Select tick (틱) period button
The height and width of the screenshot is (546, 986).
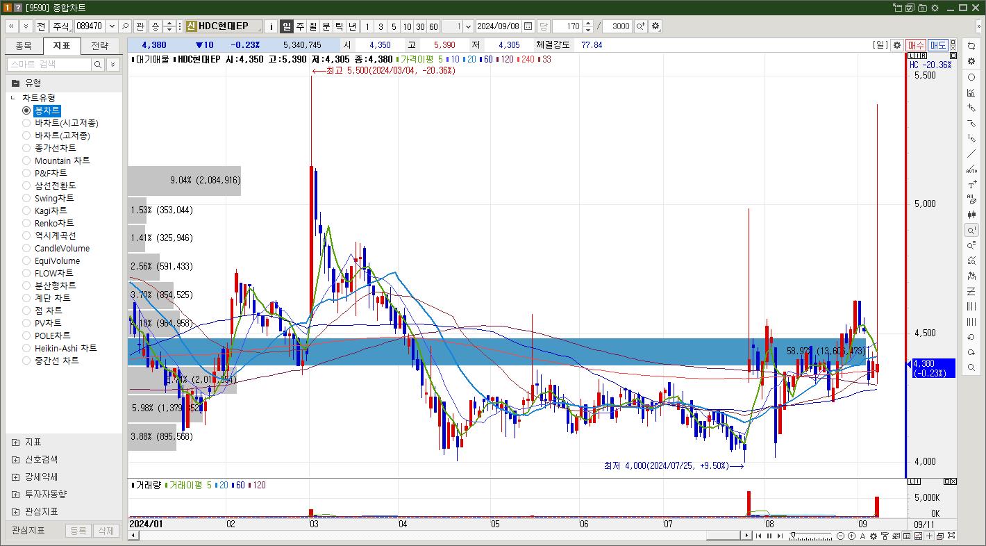340,26
